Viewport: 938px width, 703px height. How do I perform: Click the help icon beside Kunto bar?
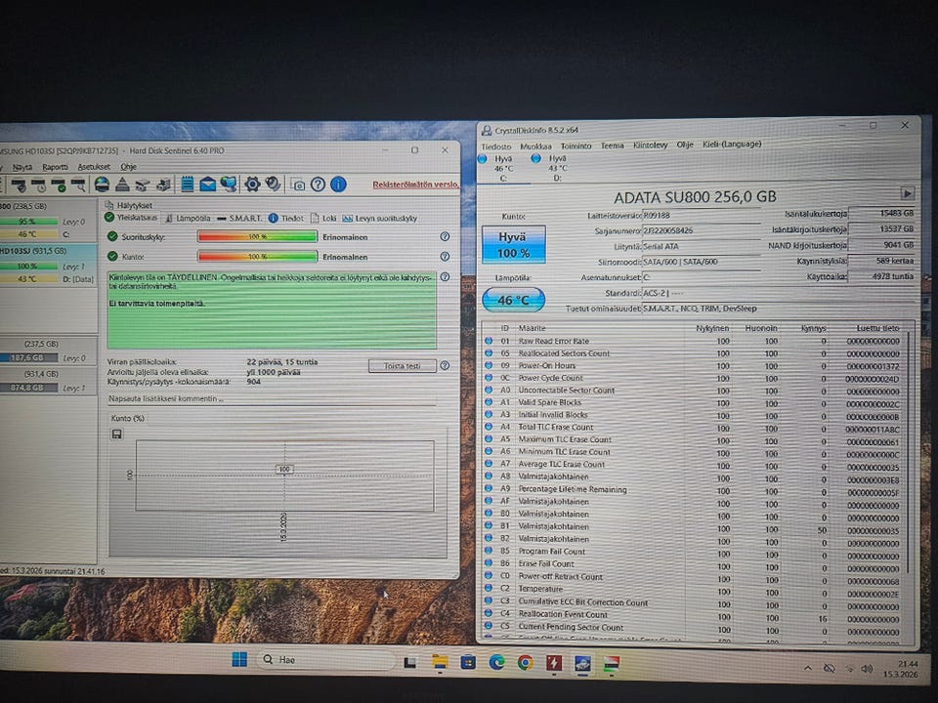(445, 257)
